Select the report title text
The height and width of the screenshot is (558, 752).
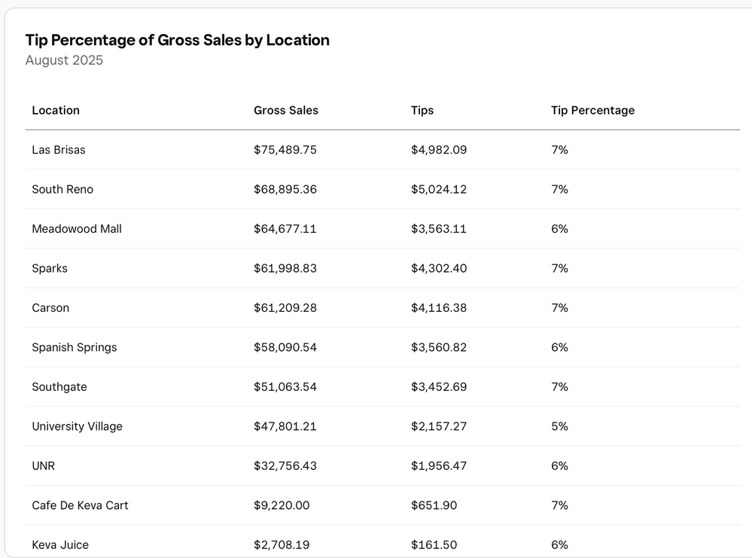click(178, 40)
